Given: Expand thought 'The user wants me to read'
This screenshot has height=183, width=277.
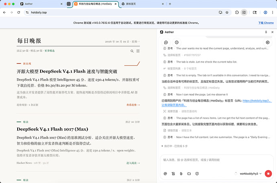Looking at the screenshot, I should pos(217,49).
